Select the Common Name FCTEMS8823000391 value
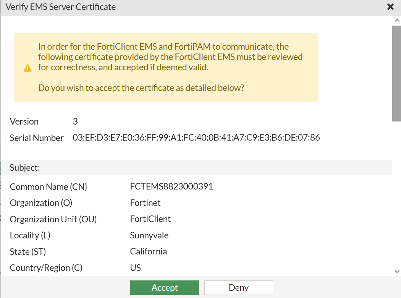 (x=171, y=186)
